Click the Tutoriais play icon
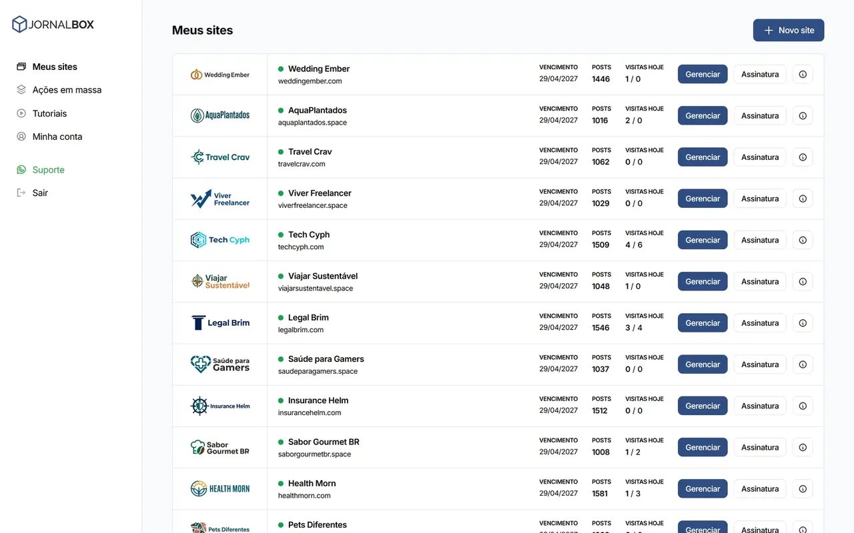Screen dimensions: 854x533 tap(21, 113)
